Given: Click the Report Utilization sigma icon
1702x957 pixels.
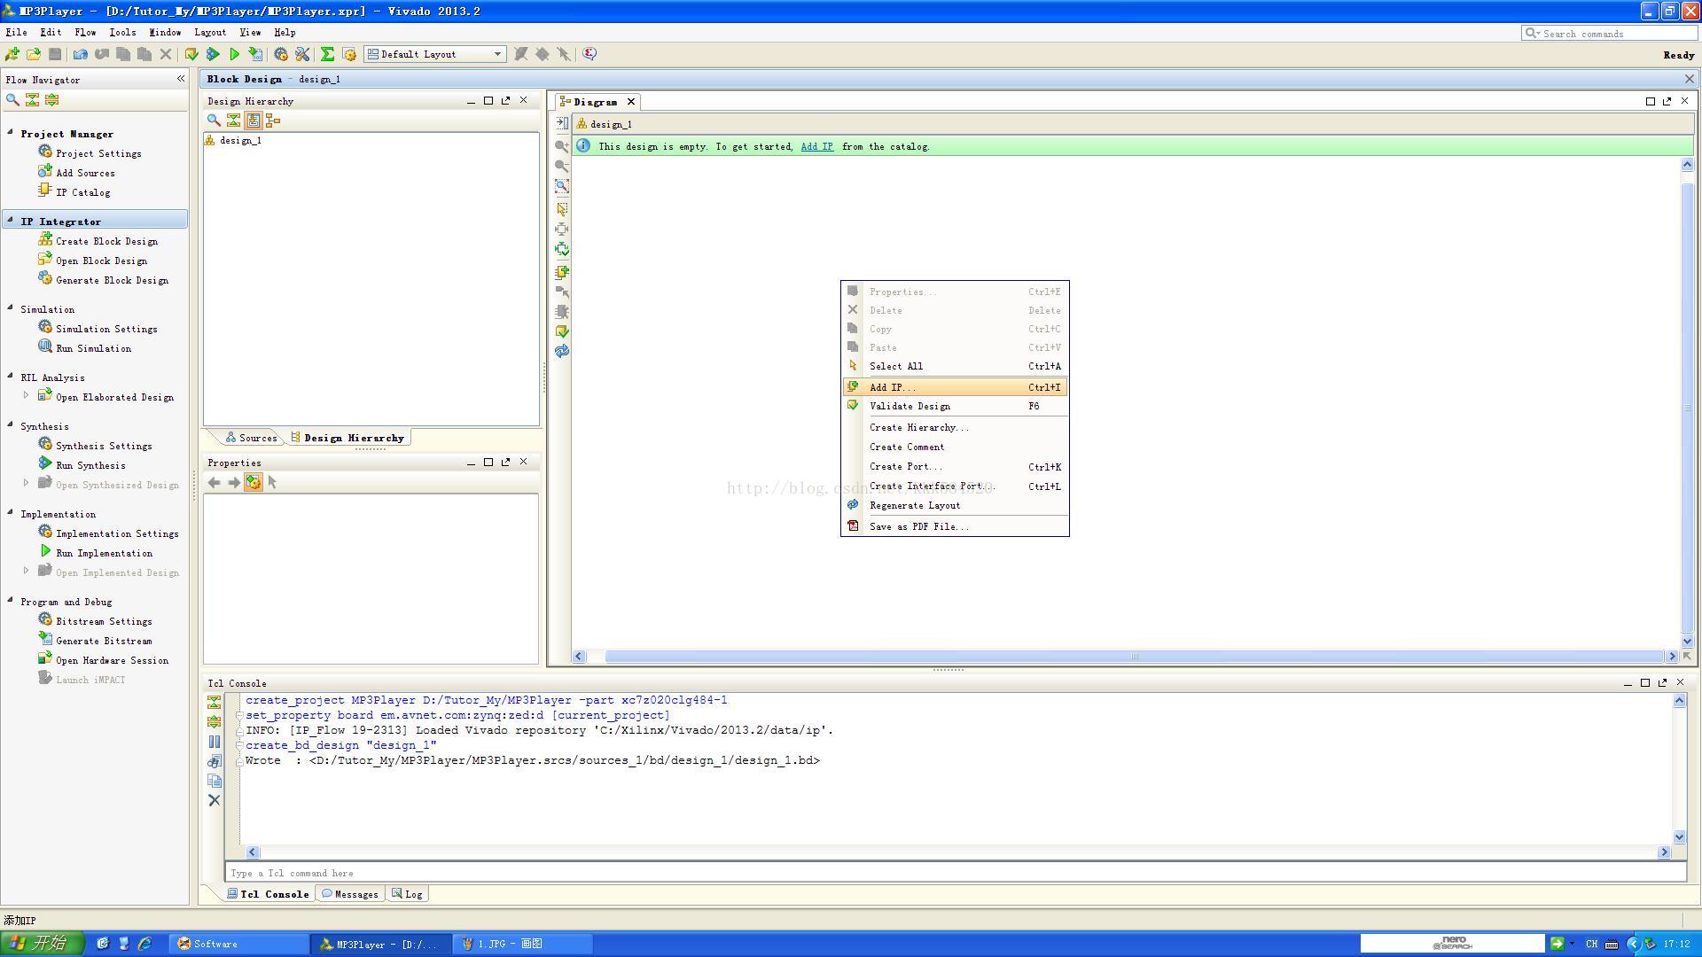Looking at the screenshot, I should 327,54.
